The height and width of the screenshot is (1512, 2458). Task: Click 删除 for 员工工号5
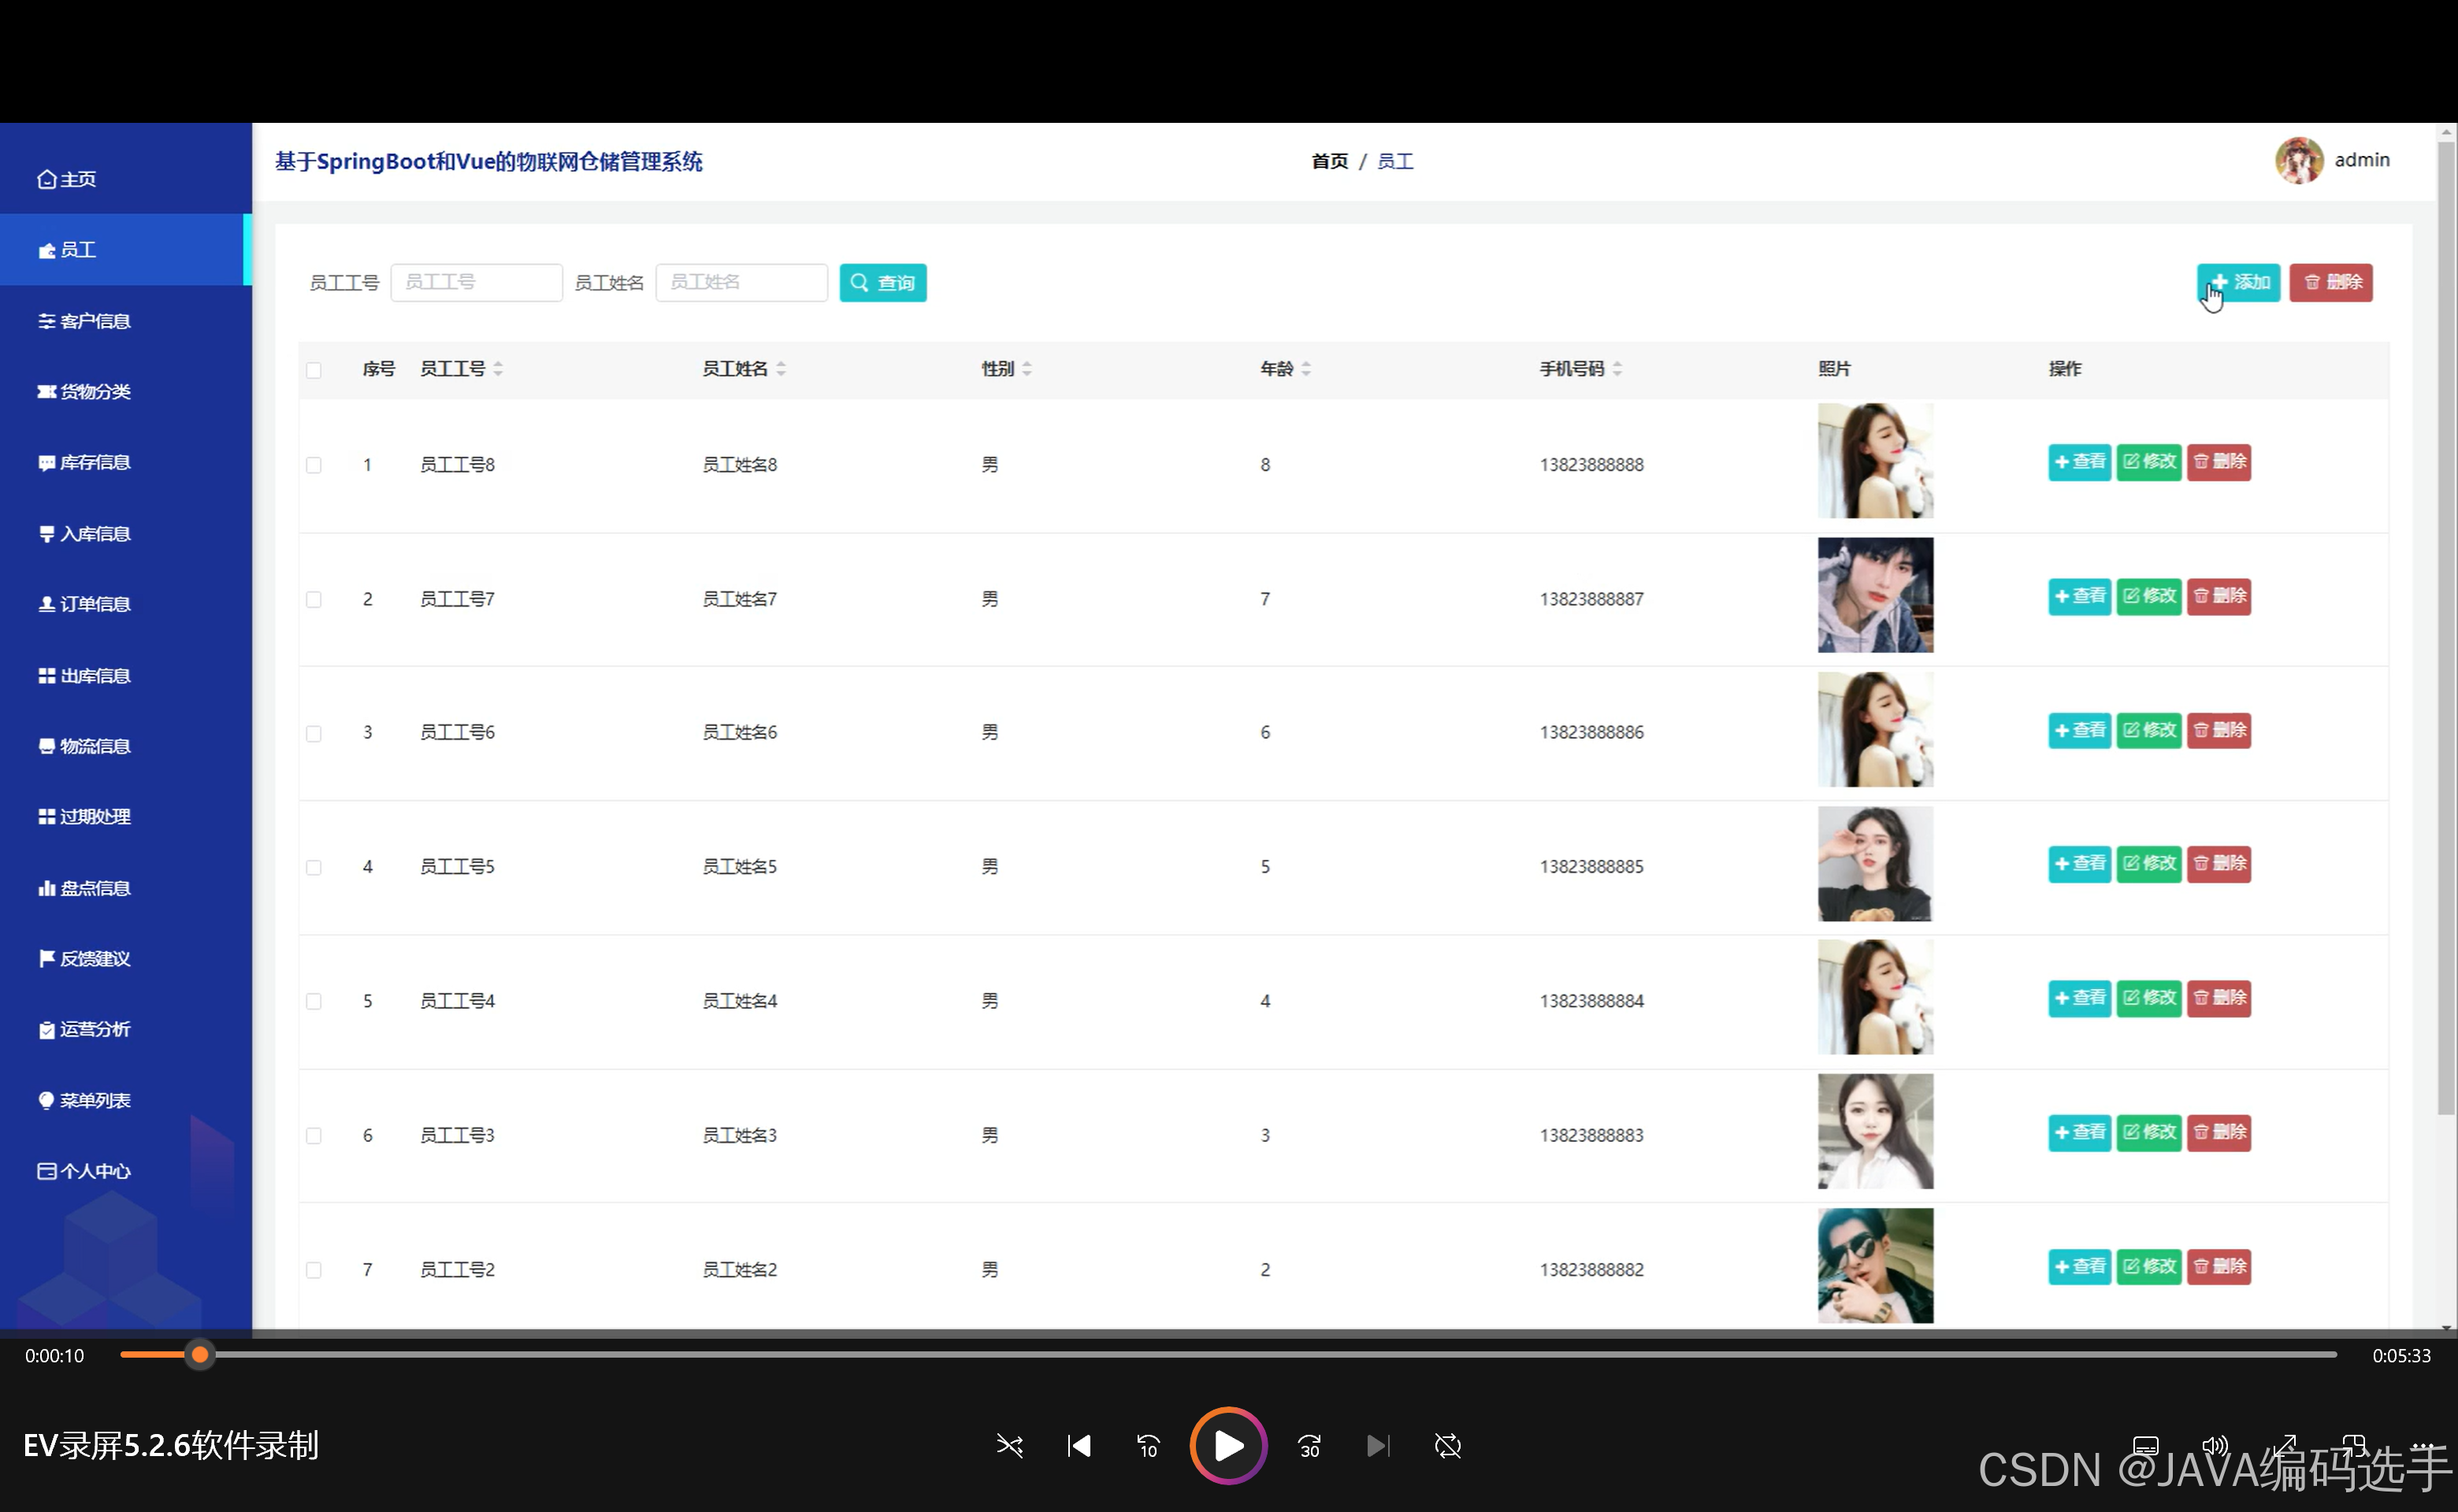coord(2219,864)
